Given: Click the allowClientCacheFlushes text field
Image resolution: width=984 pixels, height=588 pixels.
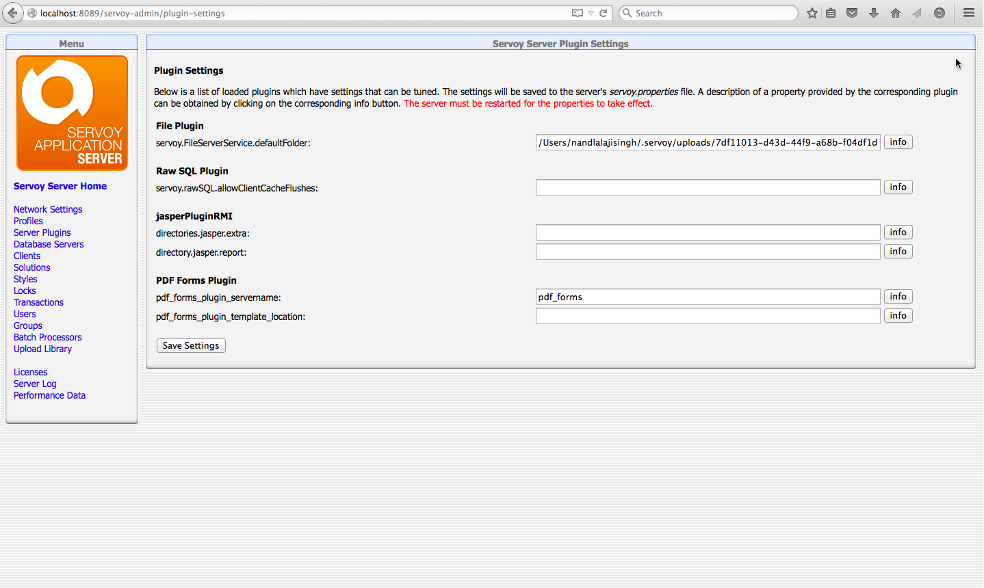Looking at the screenshot, I should coord(708,187).
